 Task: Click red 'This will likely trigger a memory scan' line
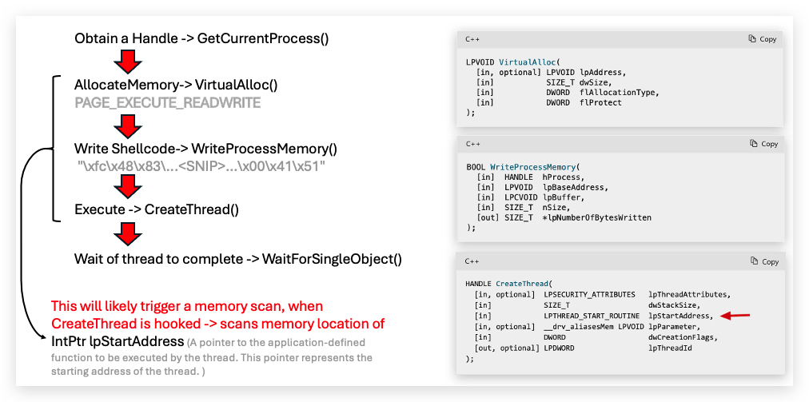pyautogui.click(x=187, y=306)
